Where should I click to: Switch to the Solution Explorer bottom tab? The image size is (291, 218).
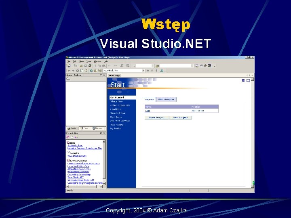pyautogui.click(x=73, y=128)
